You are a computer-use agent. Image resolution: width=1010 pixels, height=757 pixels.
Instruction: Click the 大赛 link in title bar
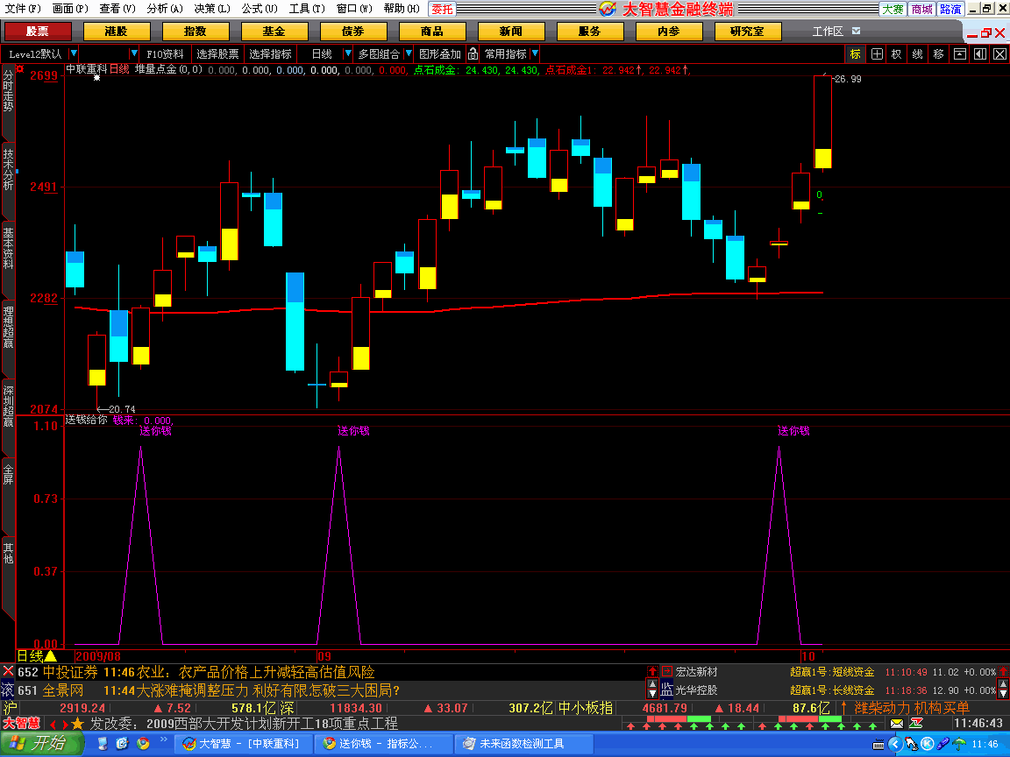click(893, 9)
